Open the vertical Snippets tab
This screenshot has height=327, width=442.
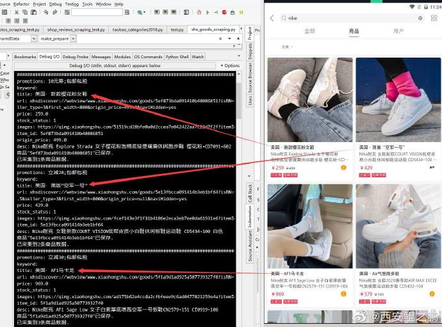[250, 51]
